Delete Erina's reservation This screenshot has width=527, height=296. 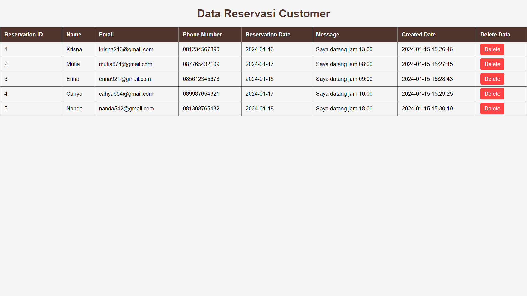pos(492,79)
